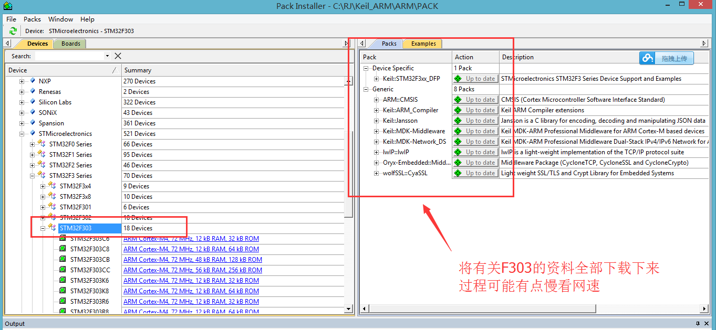The height and width of the screenshot is (330, 716).
Task: Select the STM32F2 Series family icon
Action: click(x=41, y=165)
